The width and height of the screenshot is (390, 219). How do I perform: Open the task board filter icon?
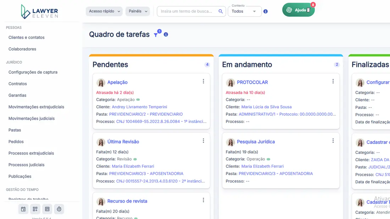(156, 35)
